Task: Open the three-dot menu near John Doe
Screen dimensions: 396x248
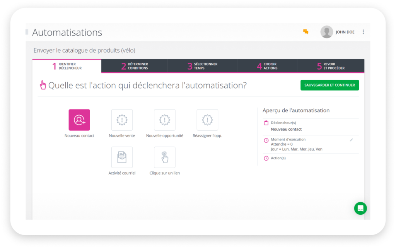Action: (363, 32)
